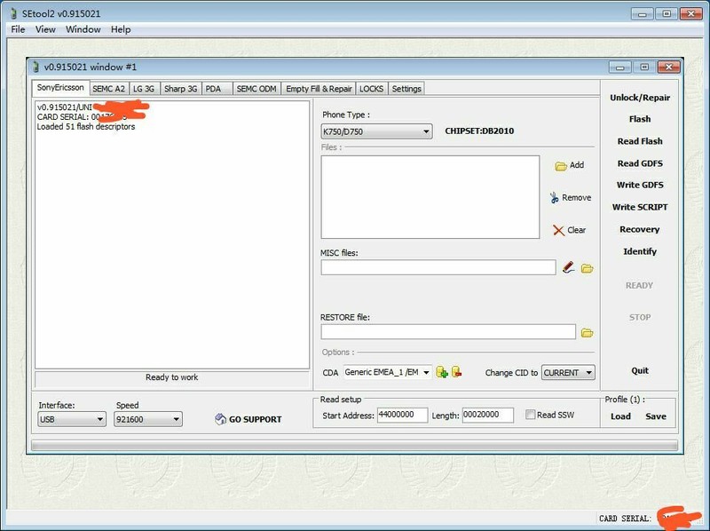710x531 pixels.
Task: Click the Unlock/Repair button
Action: click(640, 98)
